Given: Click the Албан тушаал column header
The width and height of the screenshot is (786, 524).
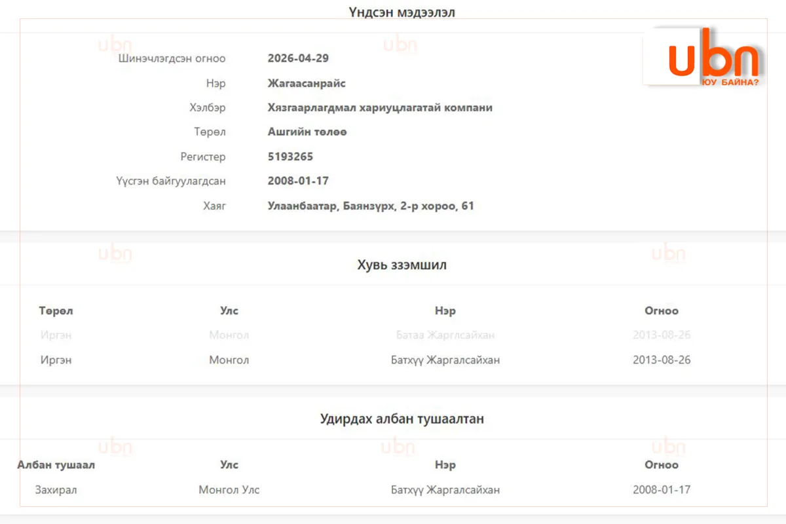Looking at the screenshot, I should (56, 464).
